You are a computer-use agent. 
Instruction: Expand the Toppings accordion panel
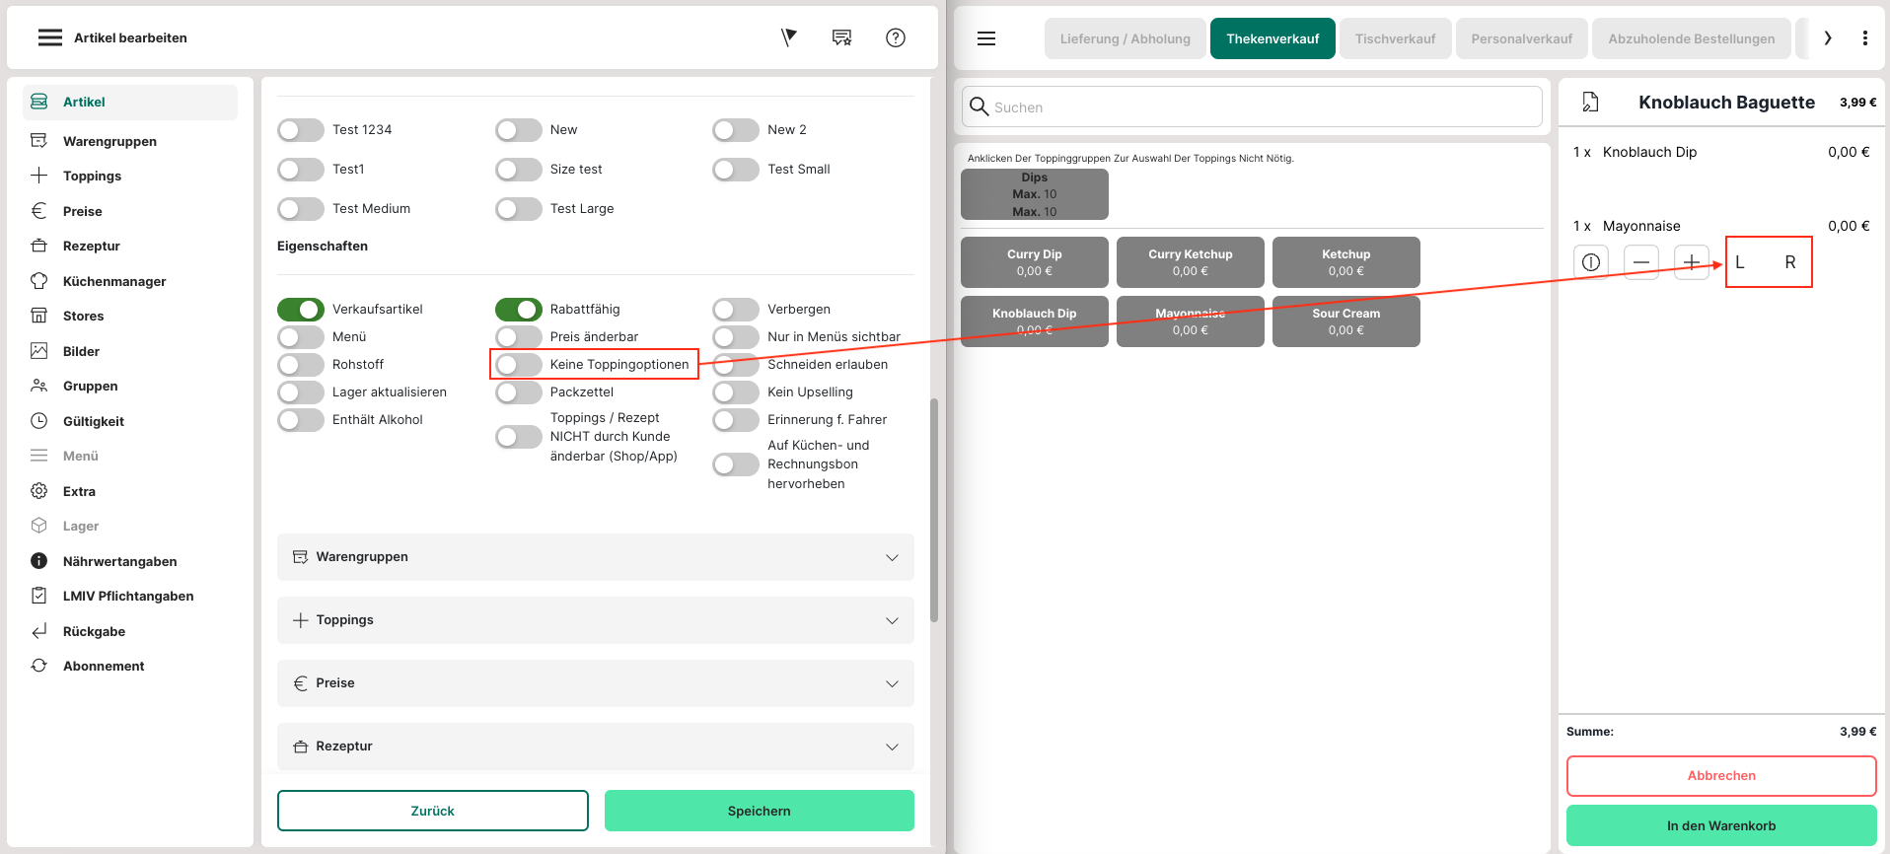pos(595,620)
